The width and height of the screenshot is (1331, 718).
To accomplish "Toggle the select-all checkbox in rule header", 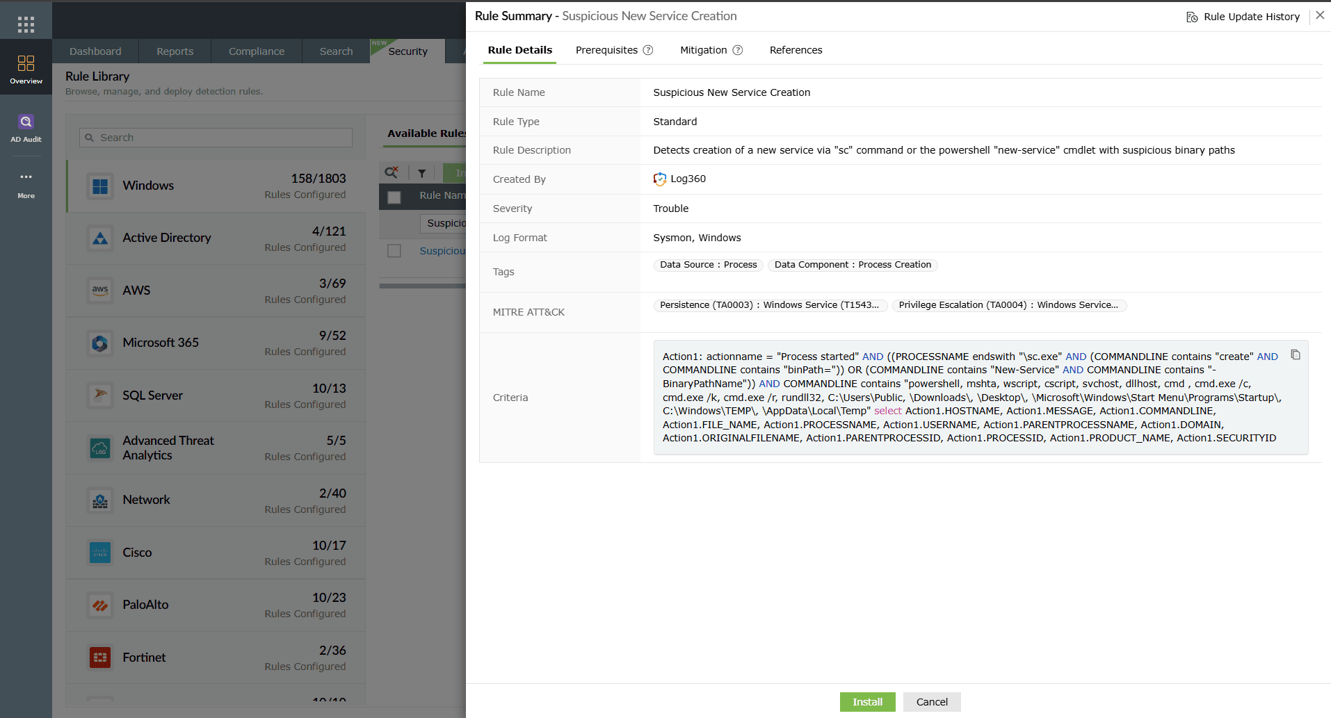I will [394, 197].
